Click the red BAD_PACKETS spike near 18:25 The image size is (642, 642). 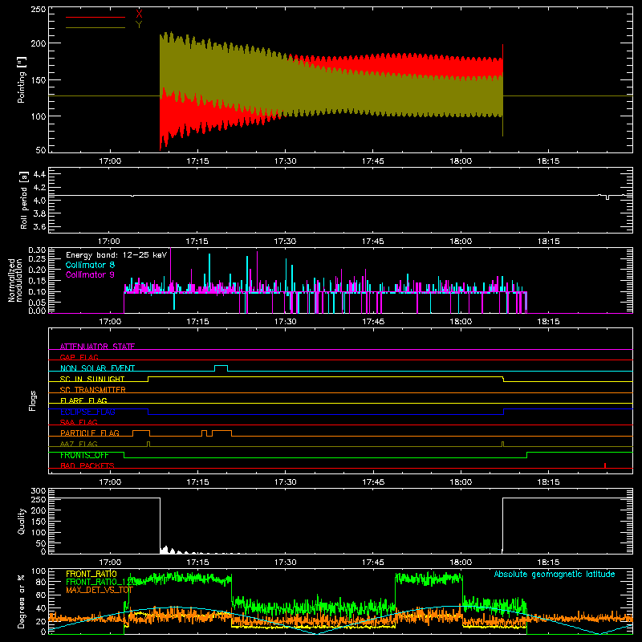[605, 465]
